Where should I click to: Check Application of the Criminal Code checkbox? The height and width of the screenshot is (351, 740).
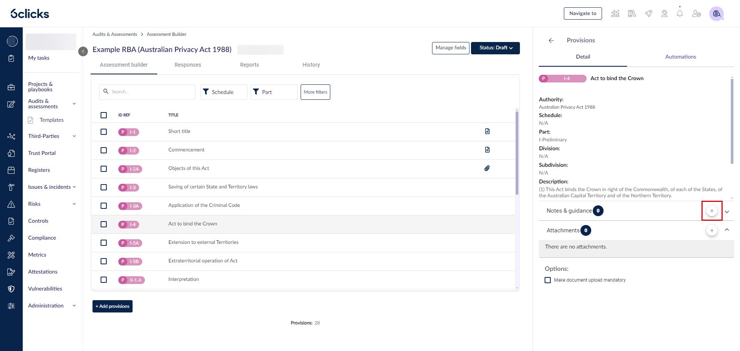point(104,206)
